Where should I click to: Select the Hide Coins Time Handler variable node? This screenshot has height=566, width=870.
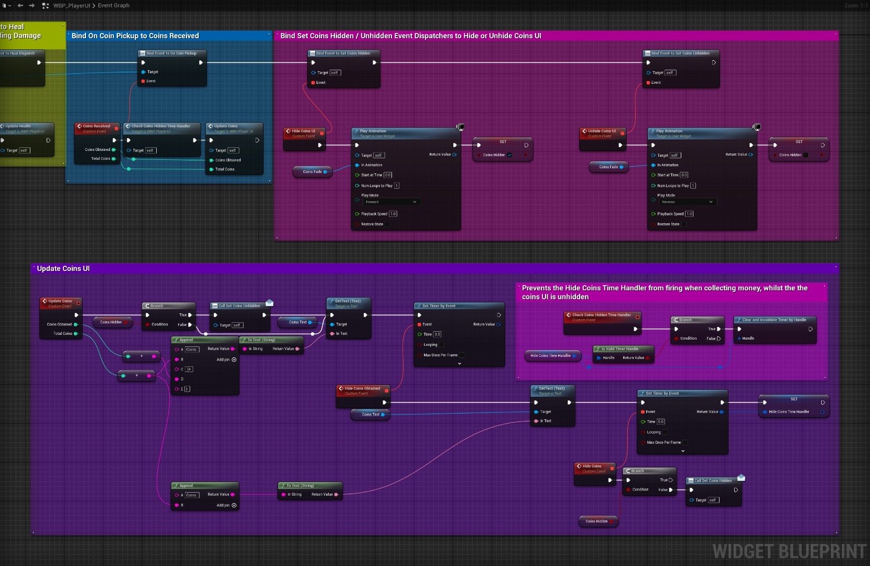click(552, 355)
